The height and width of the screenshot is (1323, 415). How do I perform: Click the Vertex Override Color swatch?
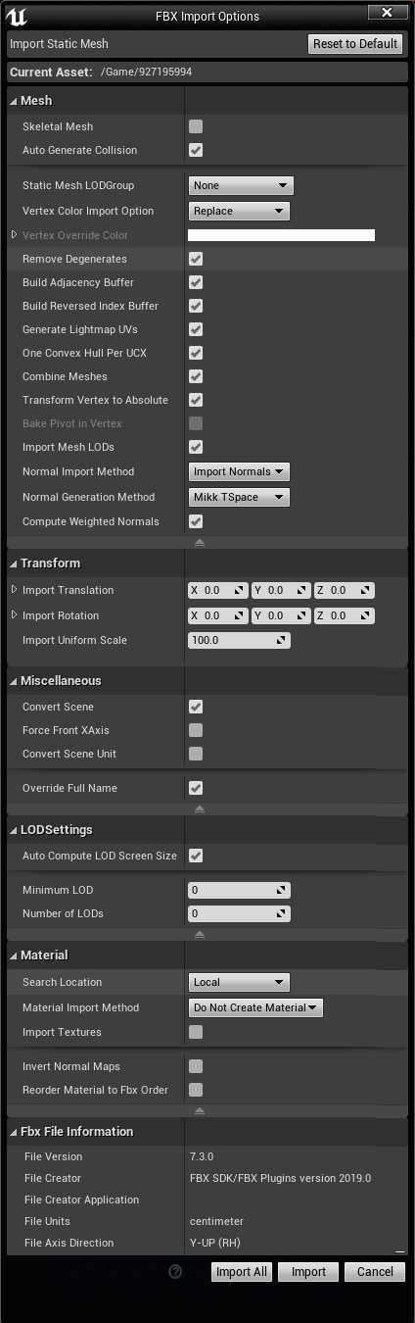point(281,235)
